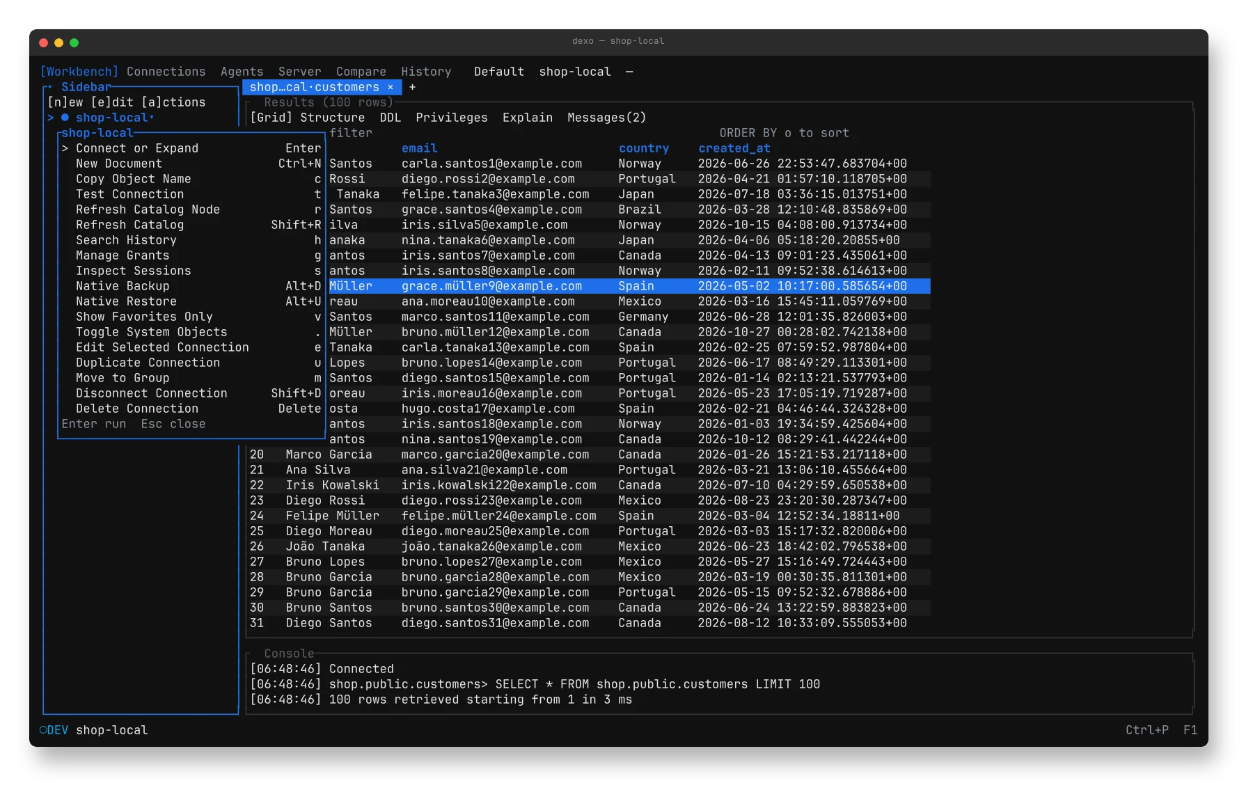Click the [e]dit sidebar action
This screenshot has width=1253, height=806.
click(112, 102)
